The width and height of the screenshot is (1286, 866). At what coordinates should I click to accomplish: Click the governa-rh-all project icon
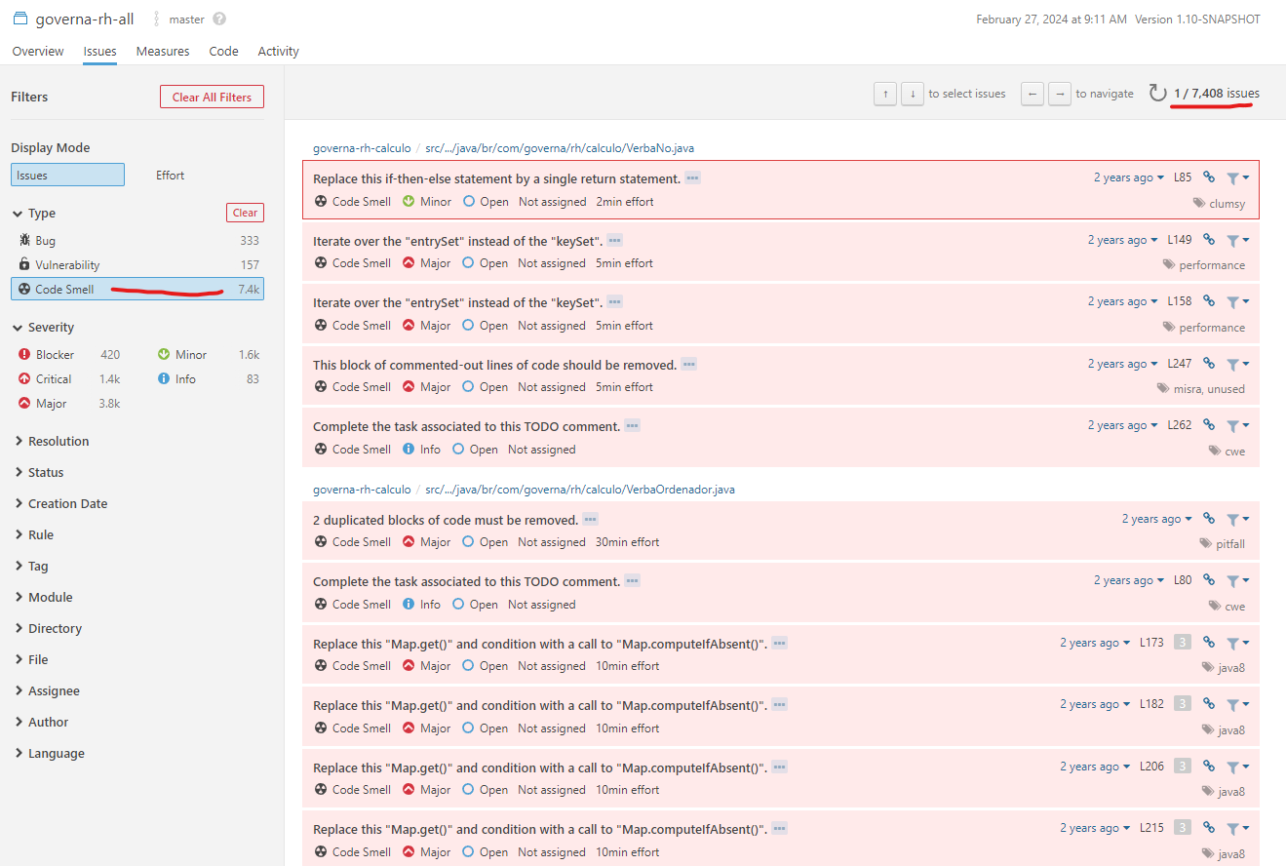click(x=20, y=19)
